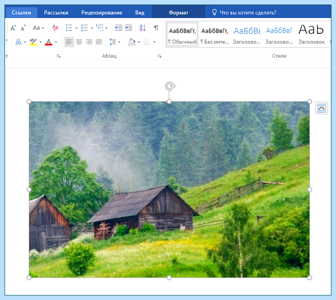Apply a numbered list
336x300 pixels.
point(84,28)
